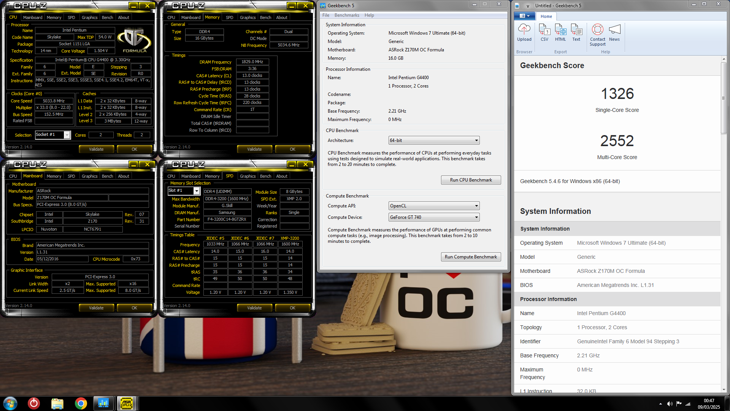Image resolution: width=730 pixels, height=411 pixels.
Task: Click the DRAM Frequency value 1829.0 MHz
Action: pos(252,62)
